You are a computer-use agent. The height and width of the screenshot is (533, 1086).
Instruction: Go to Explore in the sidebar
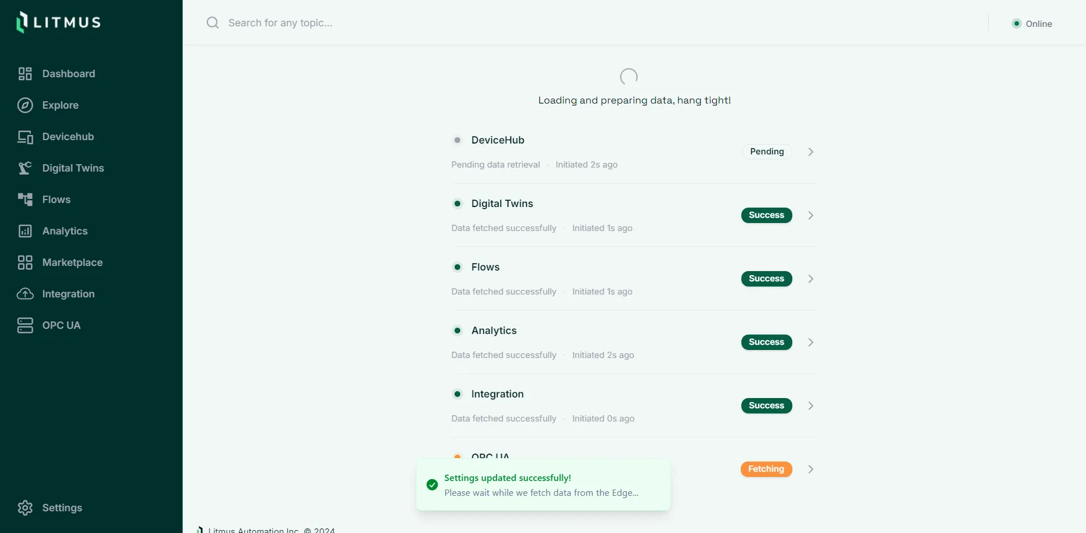pos(61,105)
